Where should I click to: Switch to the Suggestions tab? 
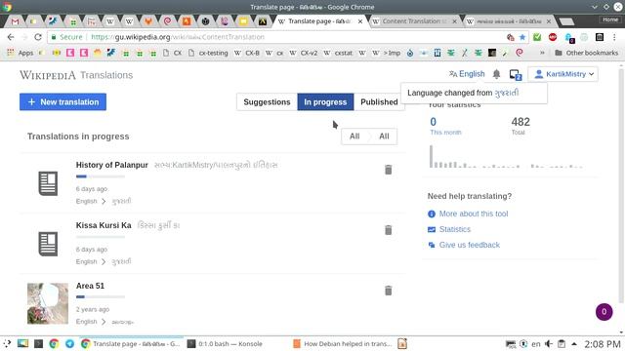[x=267, y=102]
